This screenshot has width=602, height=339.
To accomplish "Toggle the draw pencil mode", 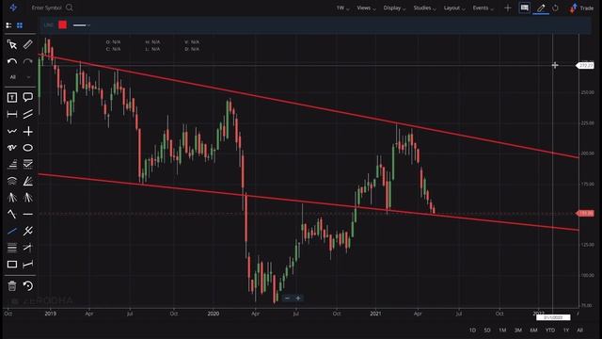I will pyautogui.click(x=541, y=8).
